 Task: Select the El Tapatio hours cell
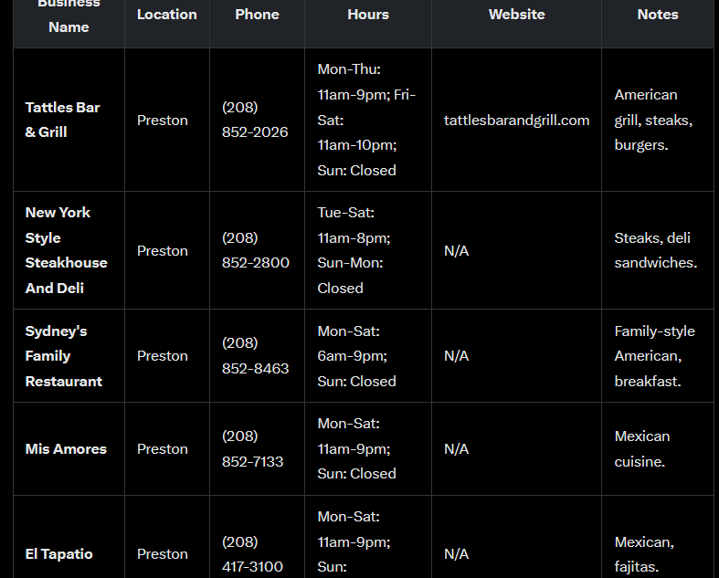coord(368,537)
